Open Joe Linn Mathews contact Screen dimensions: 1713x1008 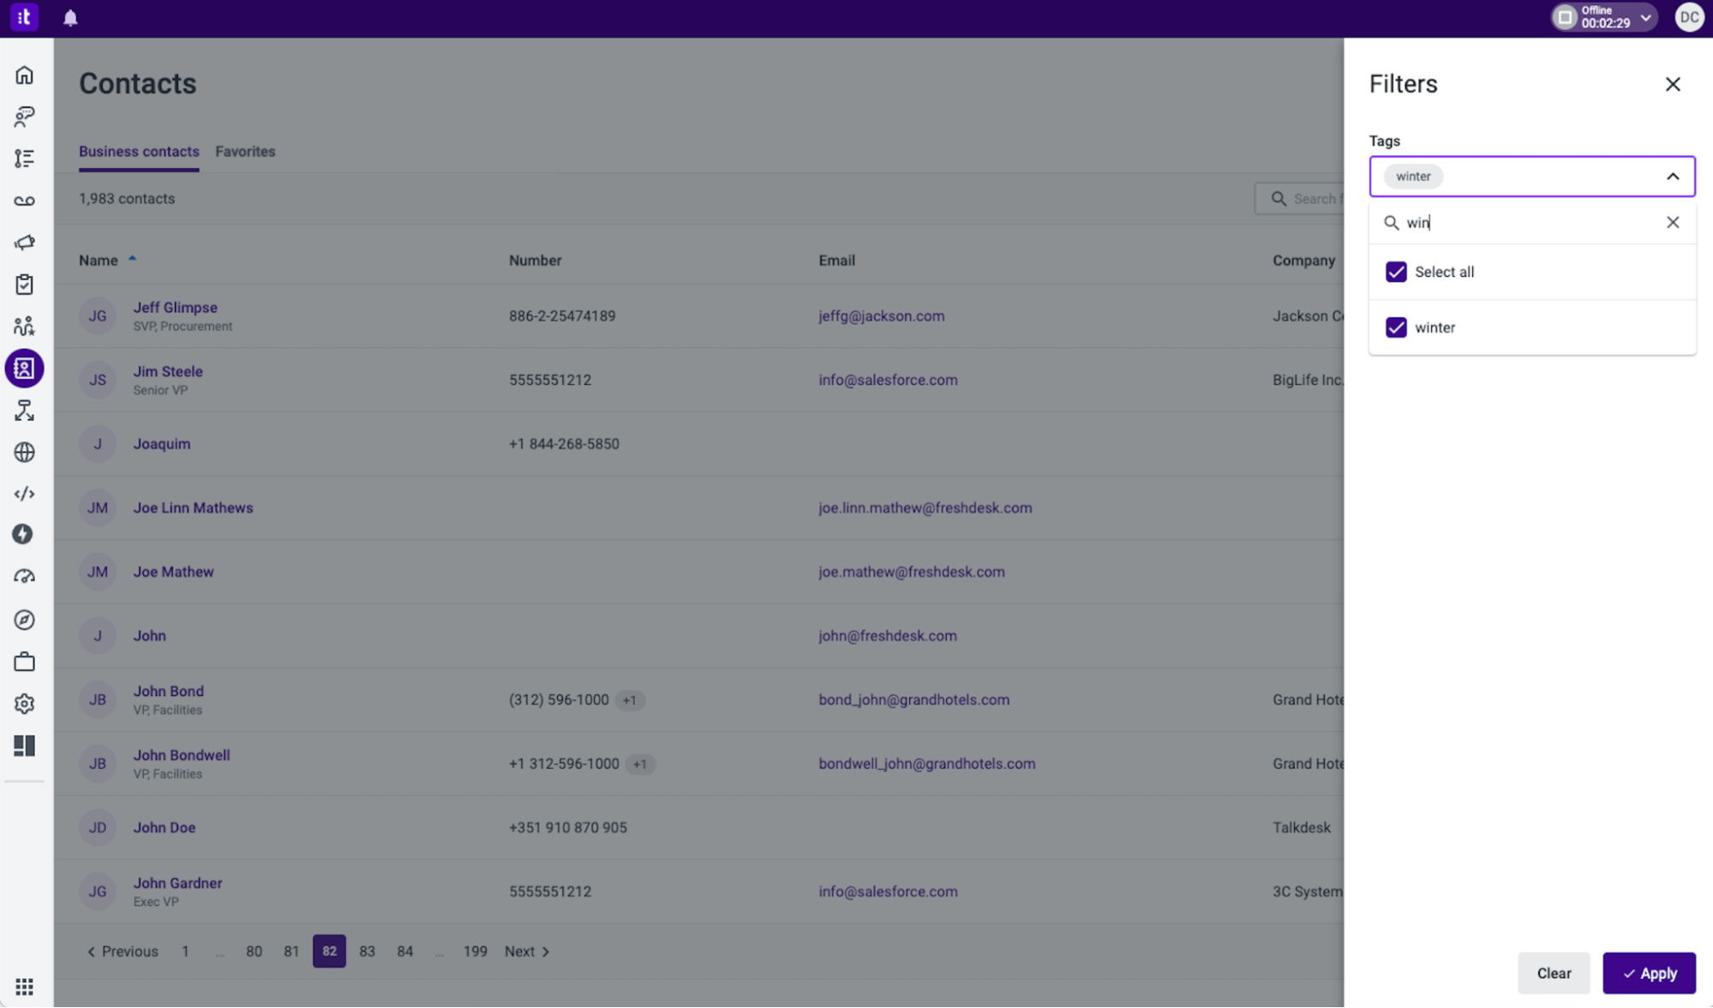(x=193, y=507)
